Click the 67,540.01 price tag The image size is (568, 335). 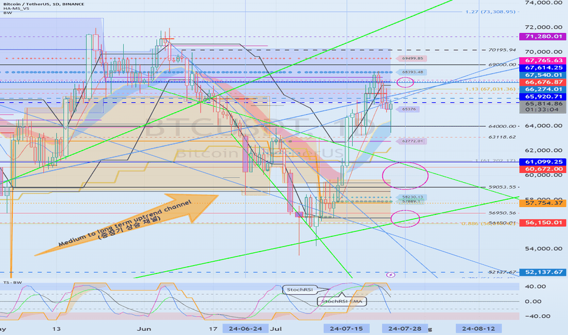(542, 75)
